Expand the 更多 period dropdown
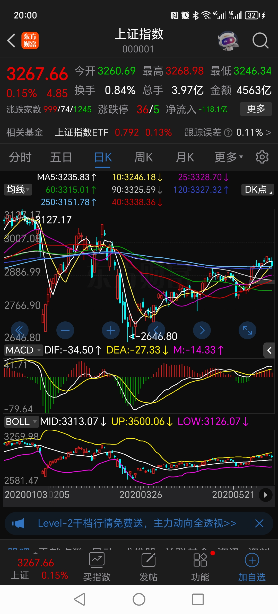Screen dimensions: 278x614 click(229, 157)
